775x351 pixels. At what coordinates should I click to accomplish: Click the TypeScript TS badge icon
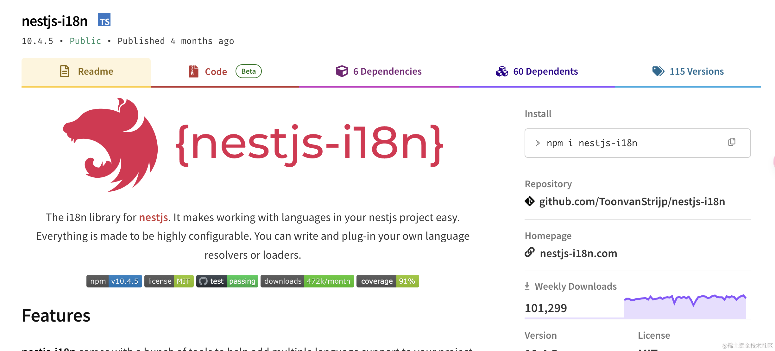pyautogui.click(x=104, y=20)
